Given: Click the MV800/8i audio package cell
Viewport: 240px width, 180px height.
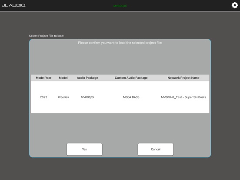Looking at the screenshot, I should (87, 97).
